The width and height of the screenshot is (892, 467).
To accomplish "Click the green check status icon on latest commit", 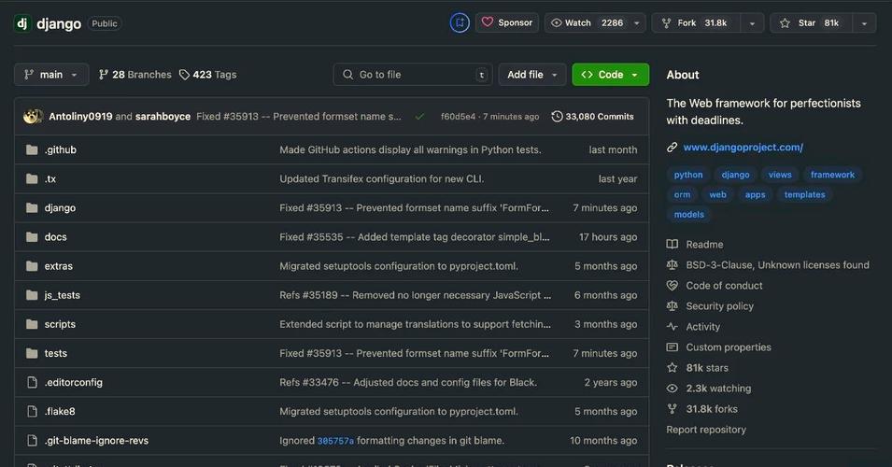I will pyautogui.click(x=419, y=117).
